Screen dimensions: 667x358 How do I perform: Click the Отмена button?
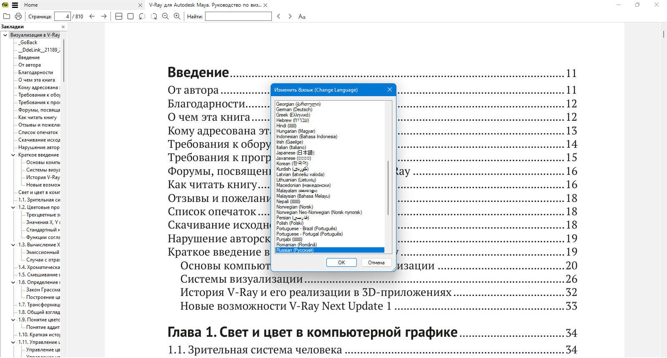point(376,263)
